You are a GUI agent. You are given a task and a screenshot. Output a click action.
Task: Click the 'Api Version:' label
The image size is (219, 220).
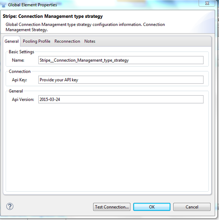point(23,100)
